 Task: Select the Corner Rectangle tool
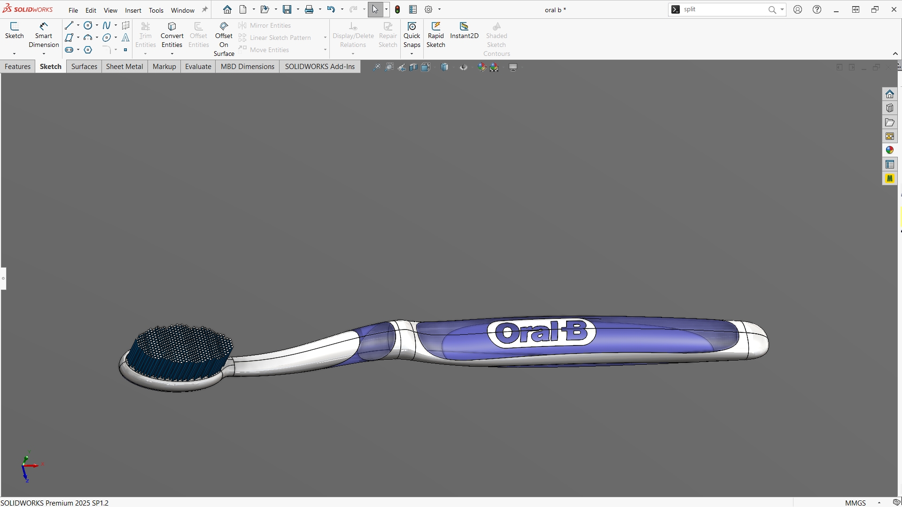(69, 38)
